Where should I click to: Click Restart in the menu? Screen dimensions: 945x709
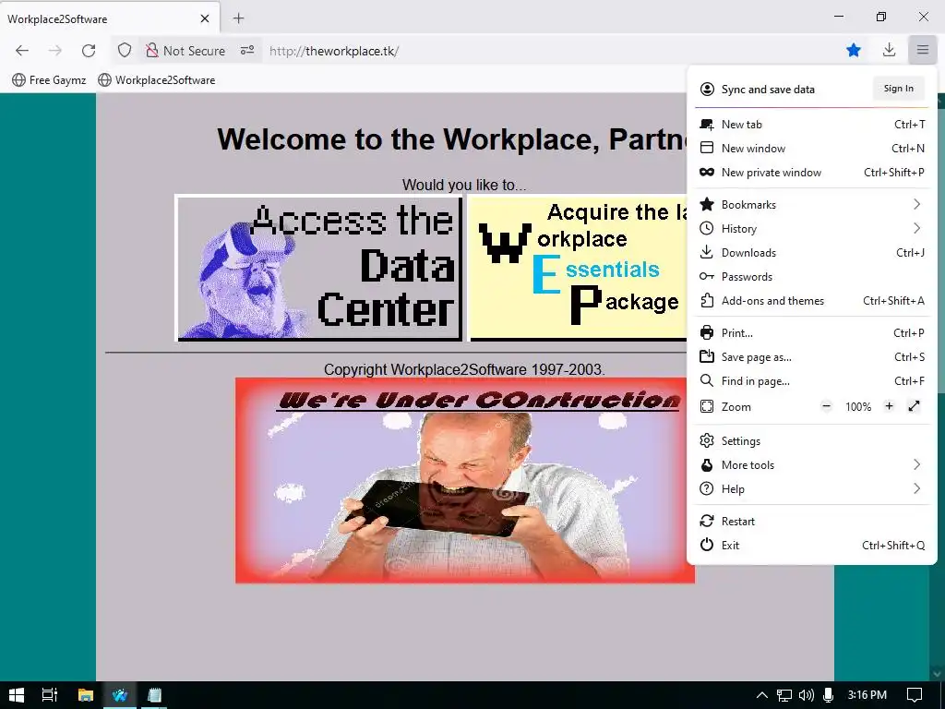coord(812,521)
